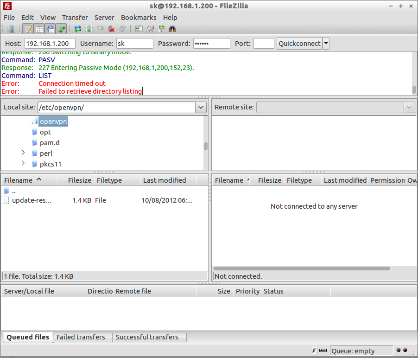Click the reconnect to last server icon
The height and width of the screenshot is (358, 418).
coord(122,29)
